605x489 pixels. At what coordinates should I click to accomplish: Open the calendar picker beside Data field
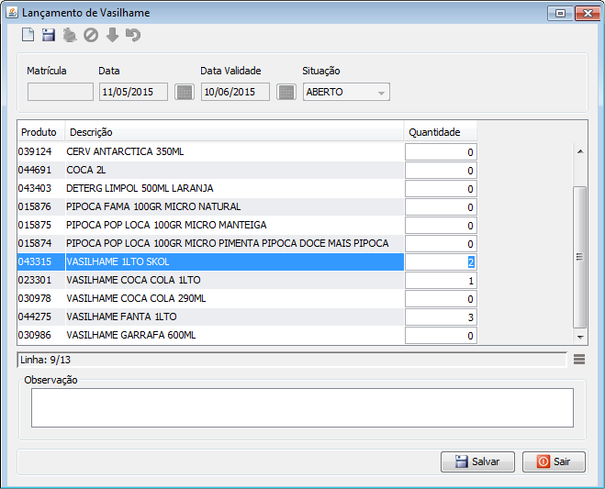click(x=185, y=92)
